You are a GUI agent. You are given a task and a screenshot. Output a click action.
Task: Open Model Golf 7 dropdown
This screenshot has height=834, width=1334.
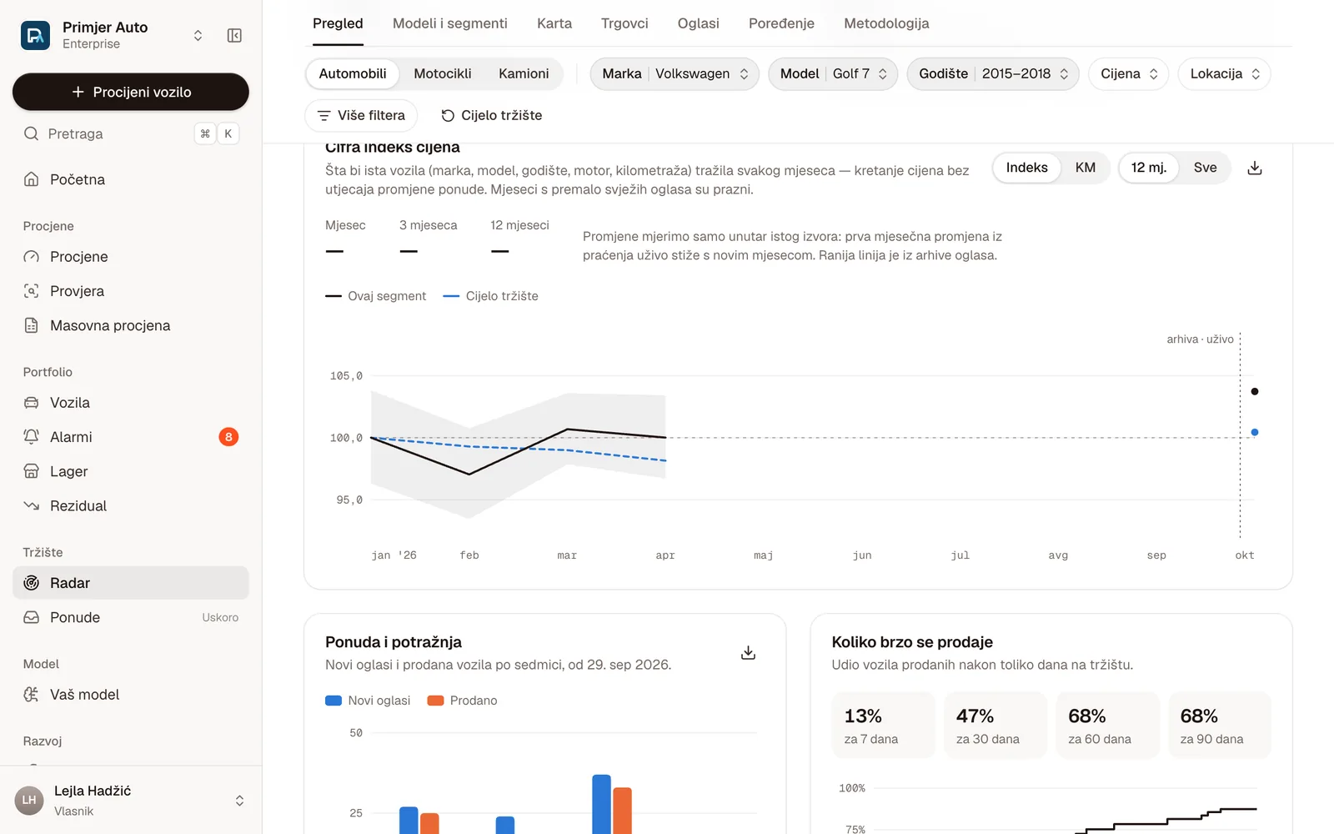click(833, 73)
